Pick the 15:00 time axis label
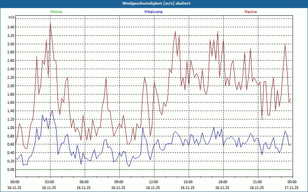 click(188, 182)
